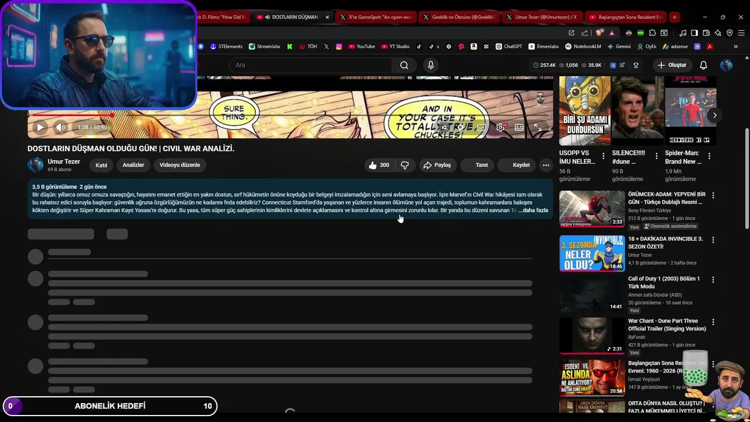The image size is (750, 422).
Task: Show more bookmarks with the chevron
Action: pos(736,46)
